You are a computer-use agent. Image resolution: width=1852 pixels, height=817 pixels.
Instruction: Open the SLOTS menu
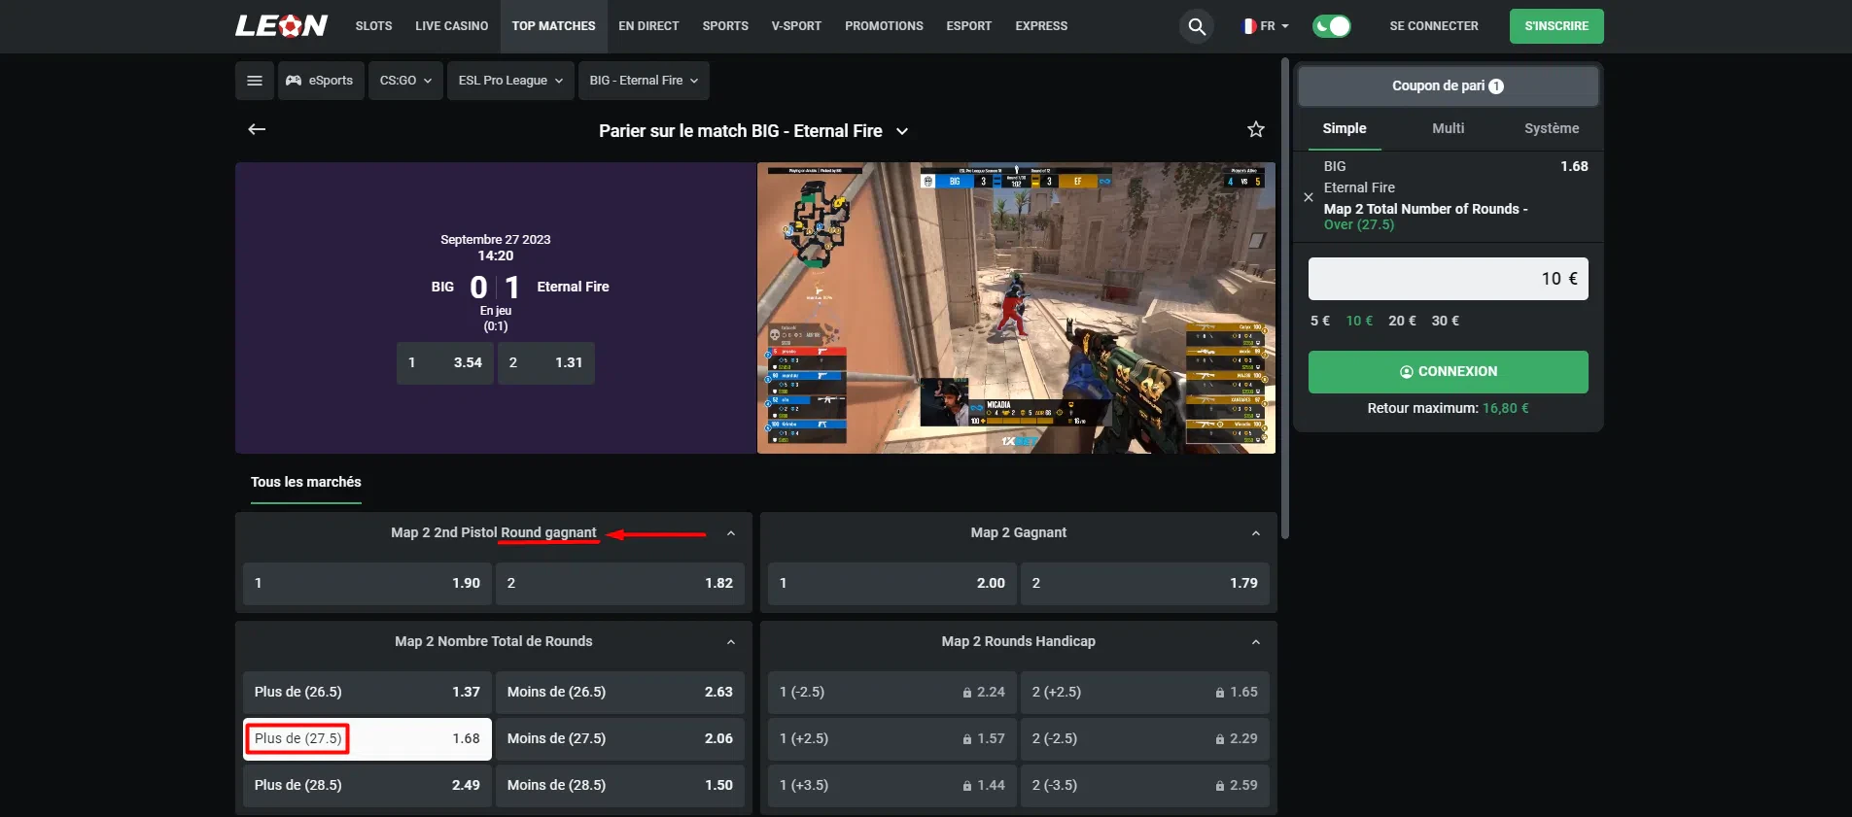click(374, 26)
